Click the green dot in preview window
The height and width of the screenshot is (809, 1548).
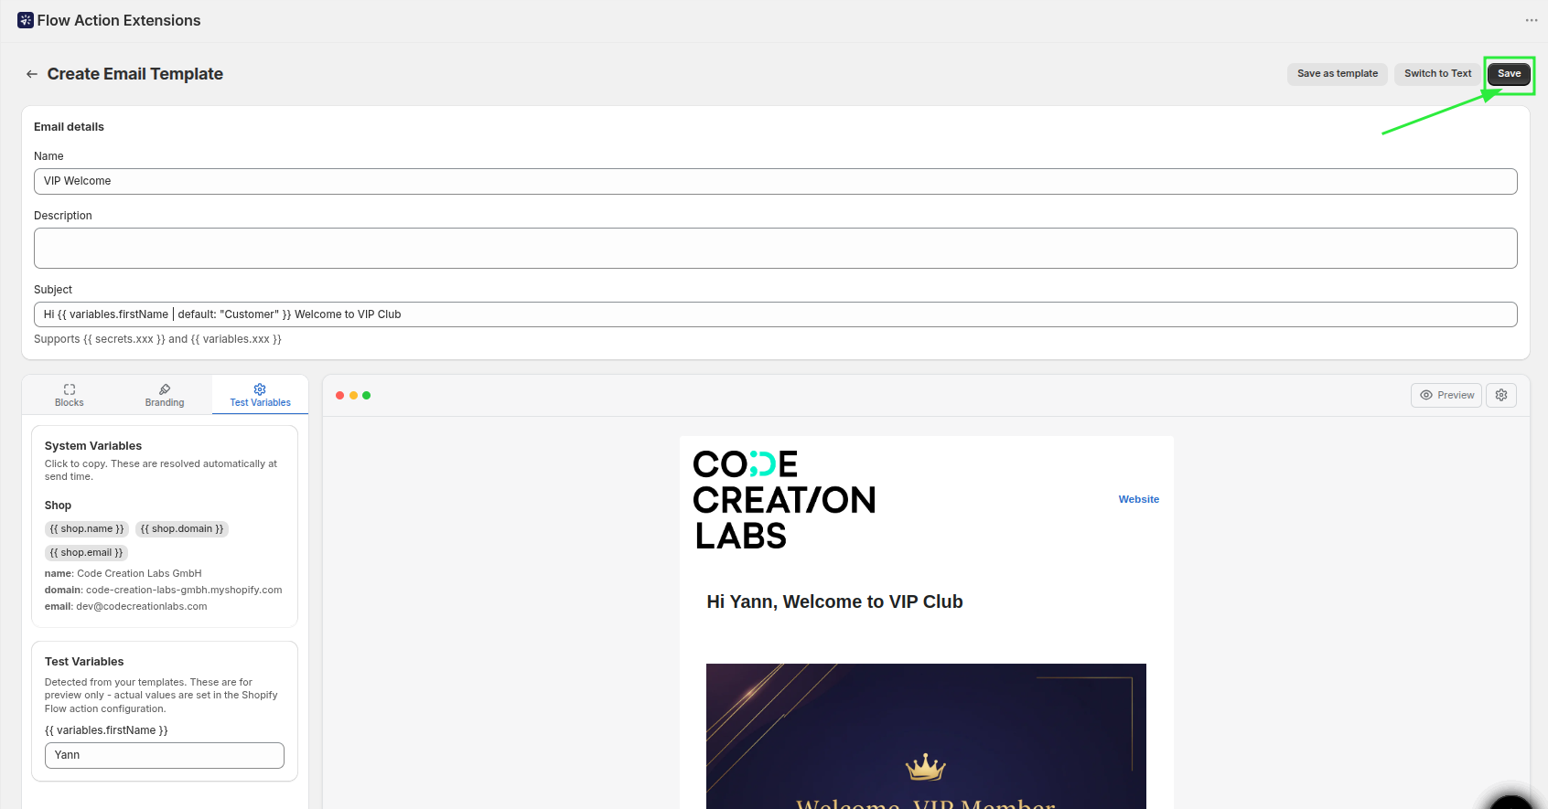[367, 396]
